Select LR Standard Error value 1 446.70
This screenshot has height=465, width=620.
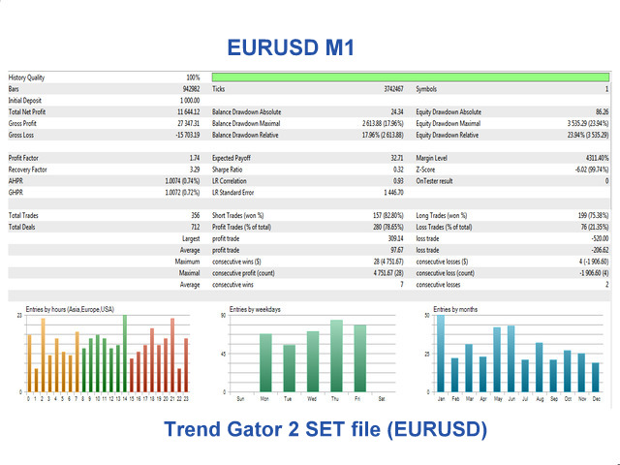(x=393, y=192)
